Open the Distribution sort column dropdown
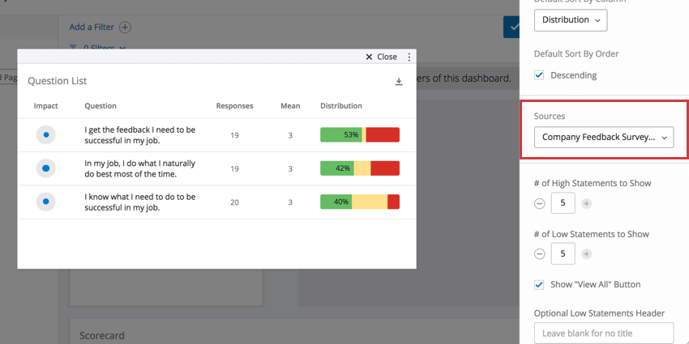Viewport: 689px width, 344px height. click(x=571, y=19)
